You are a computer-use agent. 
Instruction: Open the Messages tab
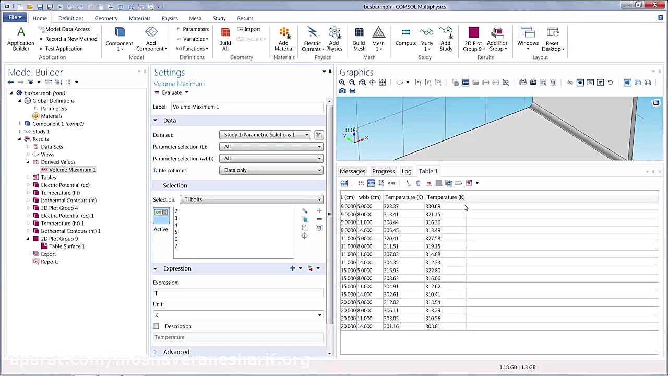click(352, 171)
